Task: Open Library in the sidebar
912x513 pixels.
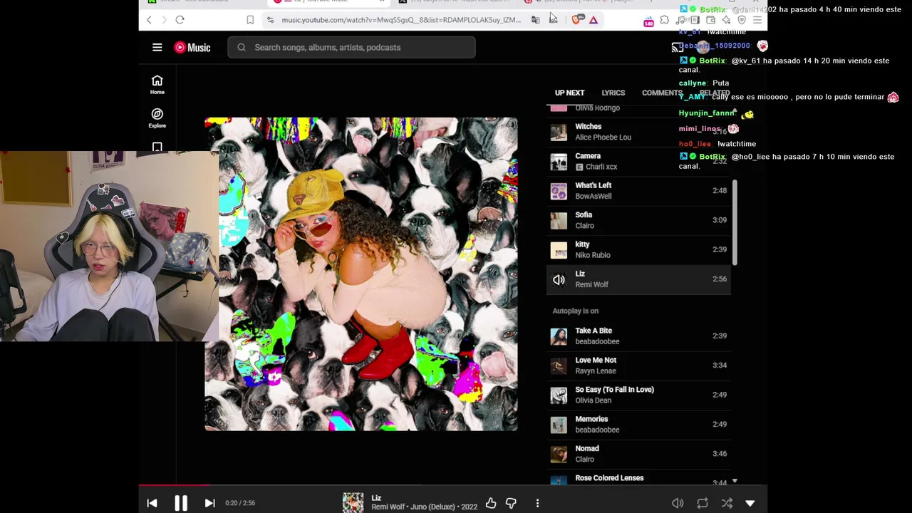Action: pyautogui.click(x=157, y=146)
